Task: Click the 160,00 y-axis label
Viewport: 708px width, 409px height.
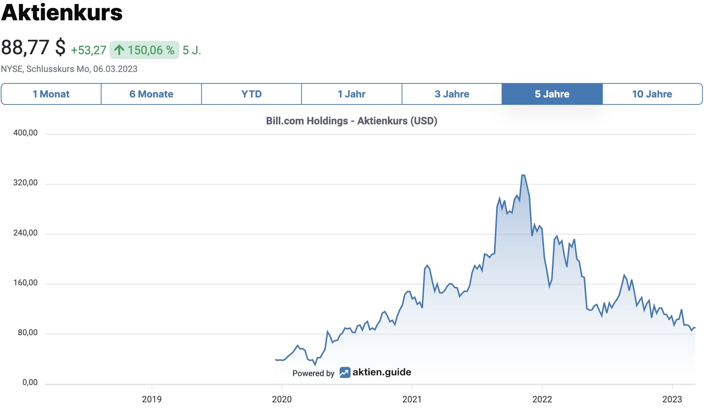Action: click(25, 283)
